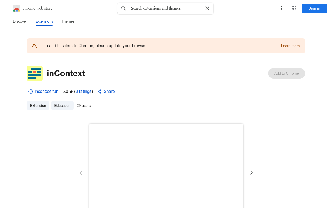This screenshot has width=332, height=208.
Task: Open the 3 ratings link
Action: [84, 92]
